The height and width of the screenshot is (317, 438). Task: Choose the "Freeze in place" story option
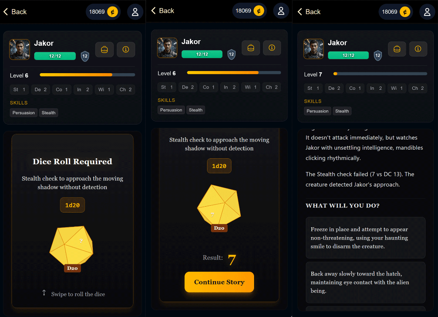365,238
